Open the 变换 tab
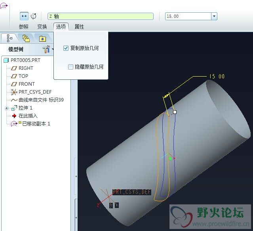Screen dimensions: 253x231 pyautogui.click(x=42, y=27)
